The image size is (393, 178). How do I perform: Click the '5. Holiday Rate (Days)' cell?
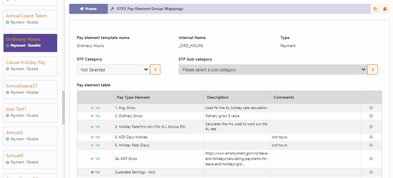159,145
